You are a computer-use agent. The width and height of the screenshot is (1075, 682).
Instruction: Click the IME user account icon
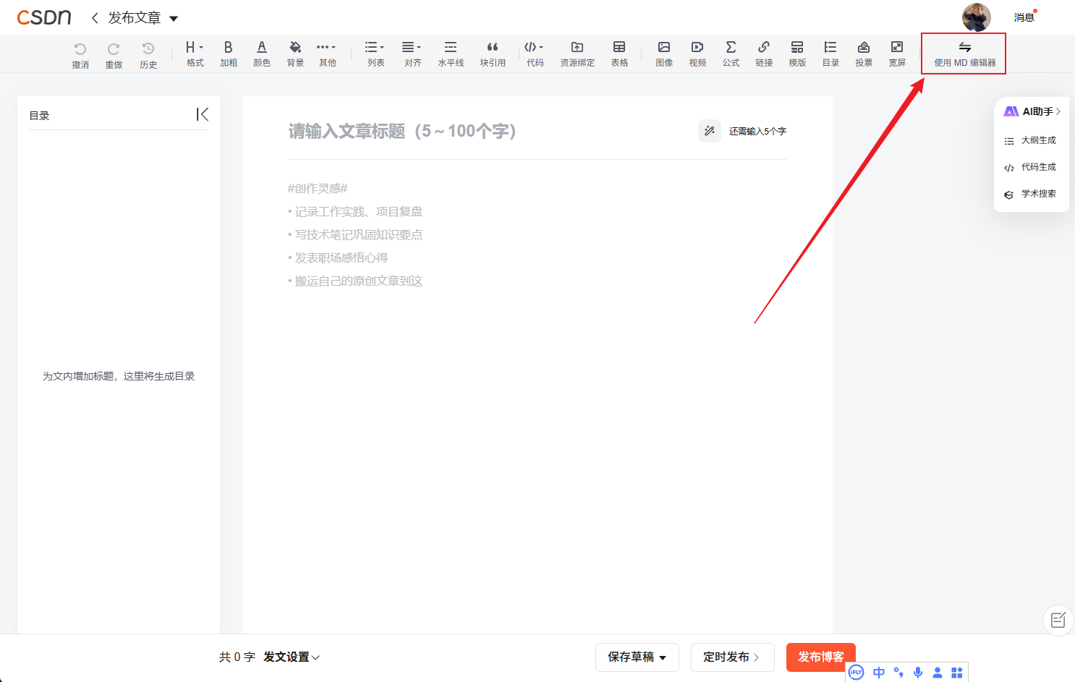pos(938,673)
